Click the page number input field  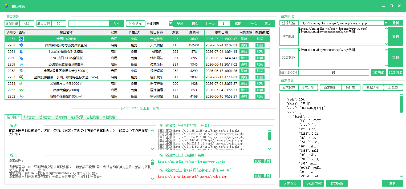coord(224,23)
